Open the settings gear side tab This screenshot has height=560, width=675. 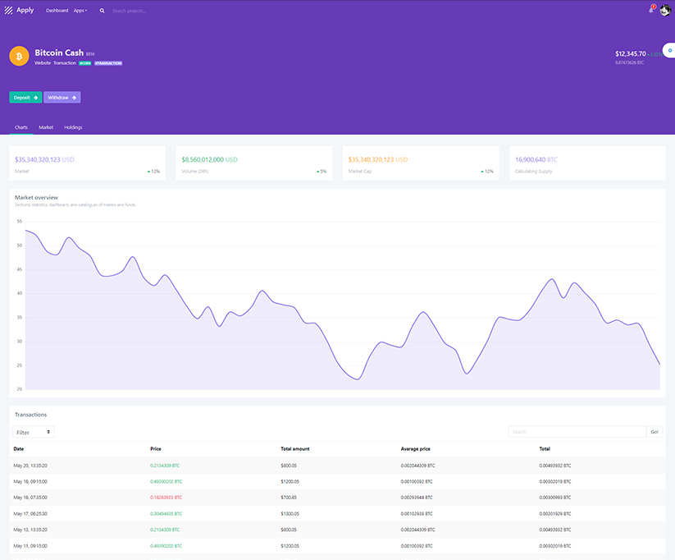(x=669, y=51)
